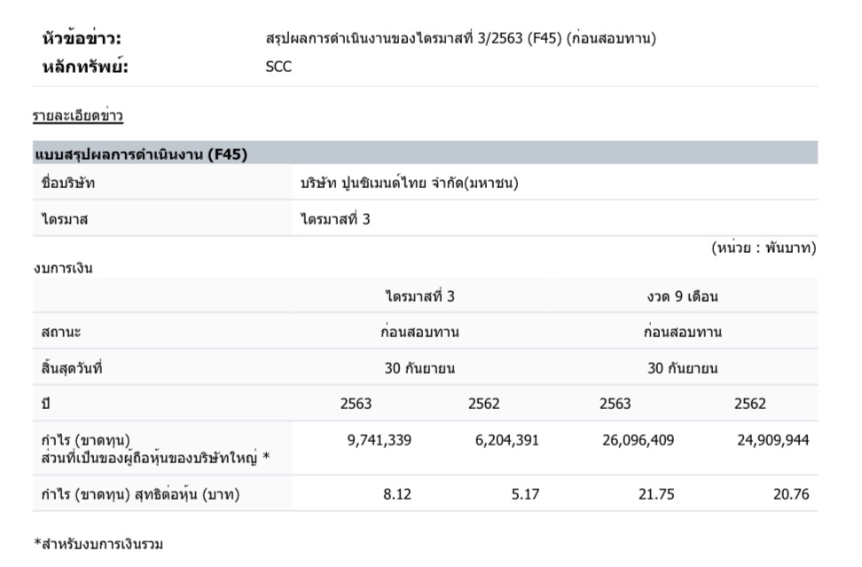Image resolution: width=862 pixels, height=567 pixels.
Task: Click the หัวข้อข่าว heading label
Action: 82,38
